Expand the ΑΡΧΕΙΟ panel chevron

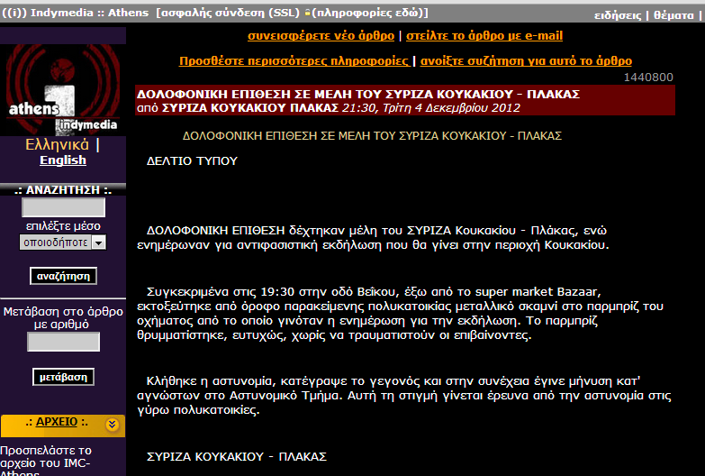(x=113, y=424)
